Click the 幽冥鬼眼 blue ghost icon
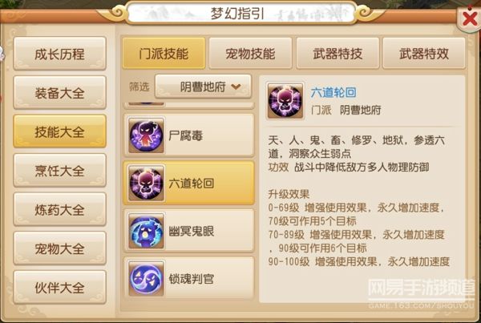The height and width of the screenshot is (323, 481). [x=147, y=231]
